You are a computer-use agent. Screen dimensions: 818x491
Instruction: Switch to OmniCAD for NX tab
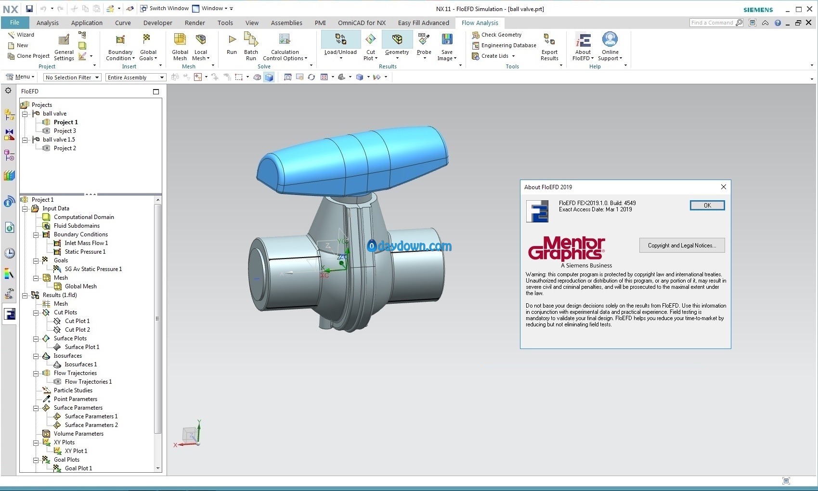(x=362, y=23)
